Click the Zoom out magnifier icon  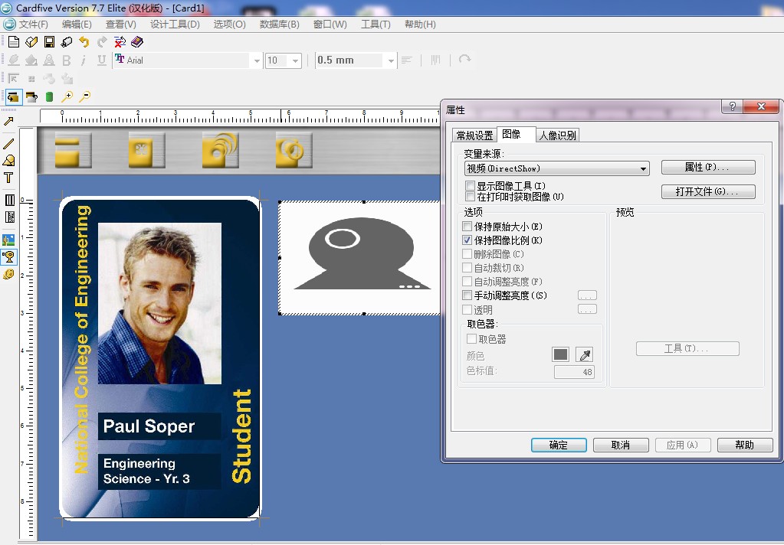click(x=84, y=96)
